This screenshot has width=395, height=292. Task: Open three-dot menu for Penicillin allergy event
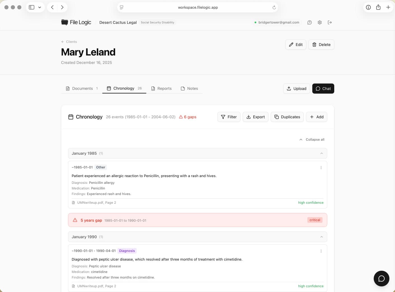[321, 168]
